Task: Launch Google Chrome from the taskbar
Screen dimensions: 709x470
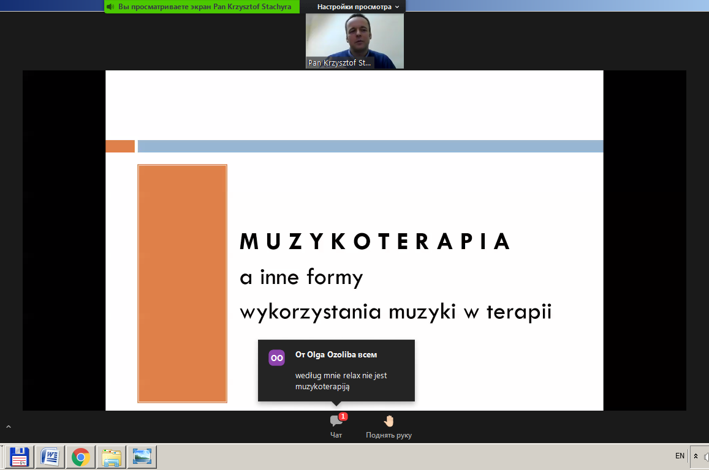Action: [x=80, y=457]
